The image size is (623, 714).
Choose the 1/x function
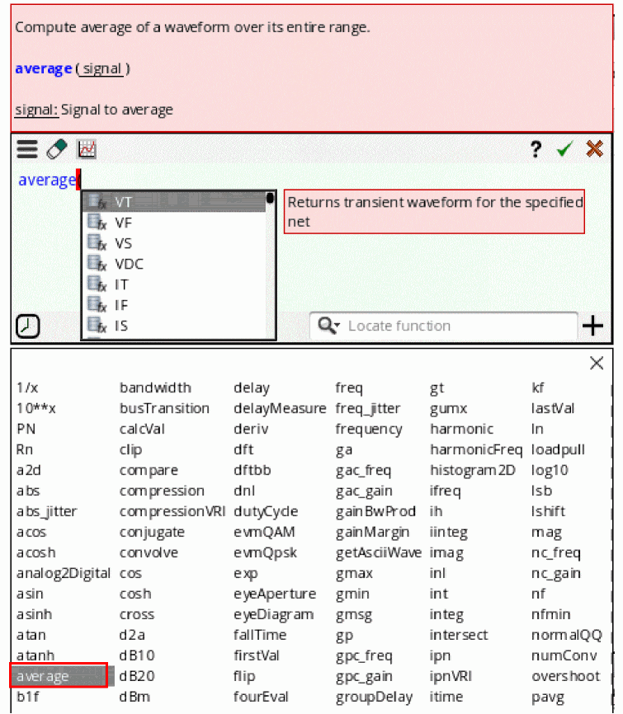[x=27, y=388]
